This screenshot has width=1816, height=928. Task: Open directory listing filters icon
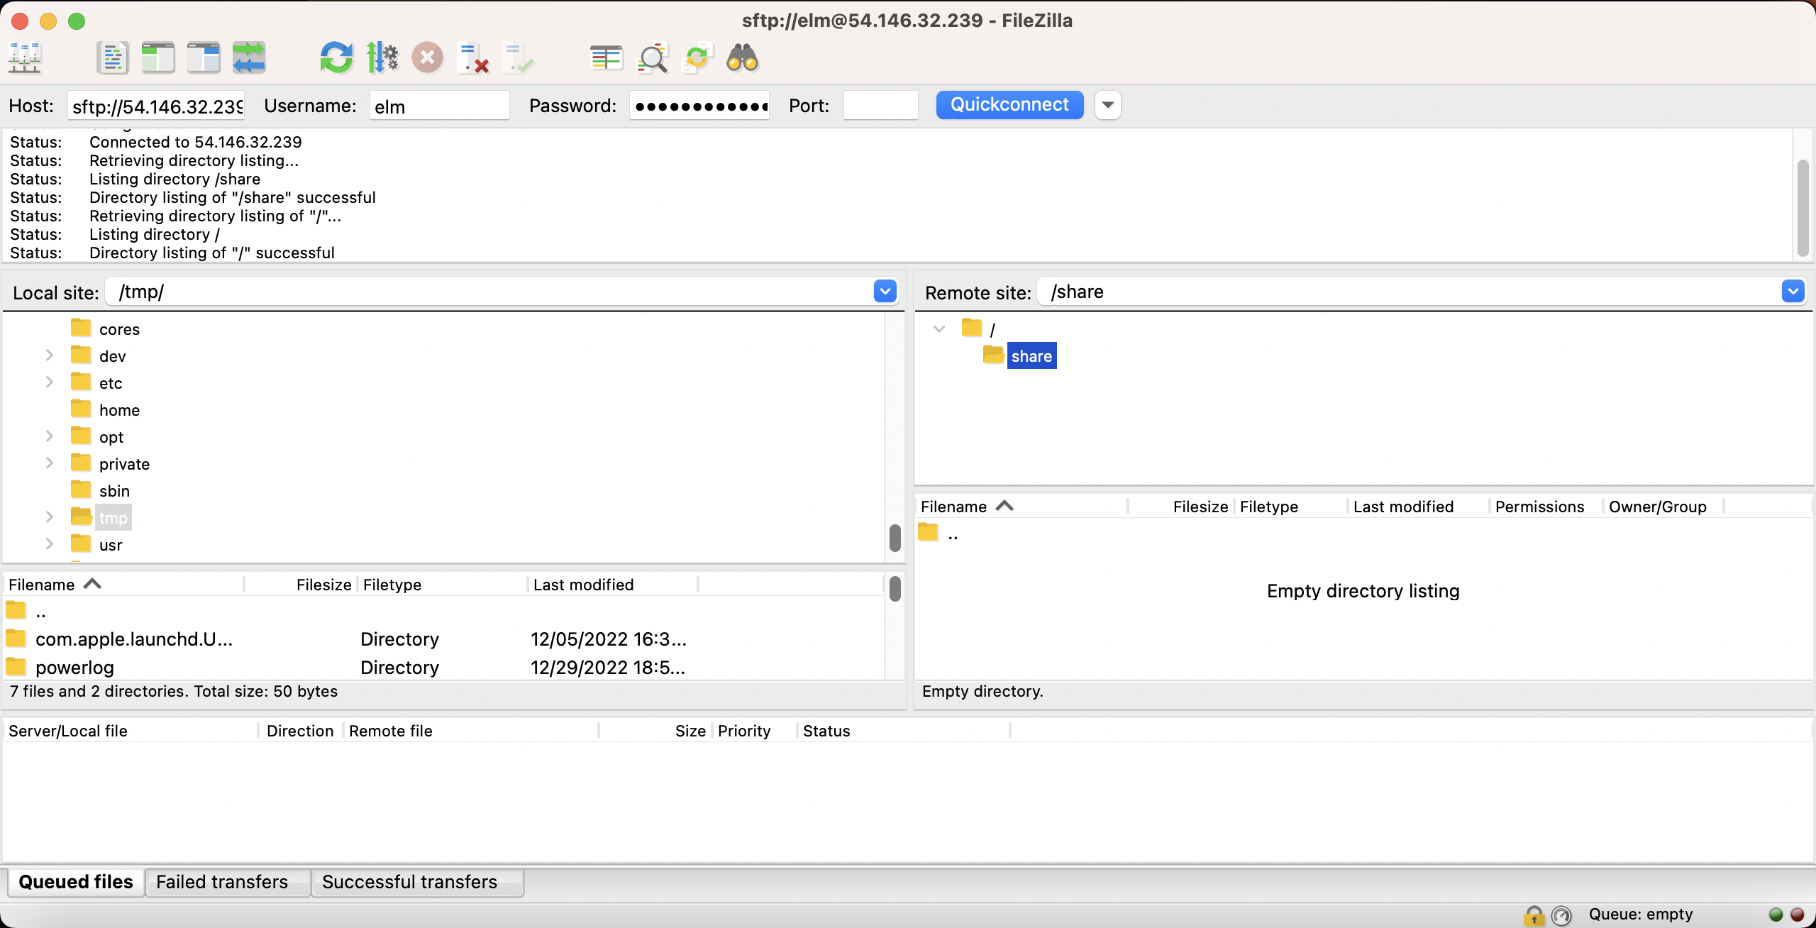607,58
